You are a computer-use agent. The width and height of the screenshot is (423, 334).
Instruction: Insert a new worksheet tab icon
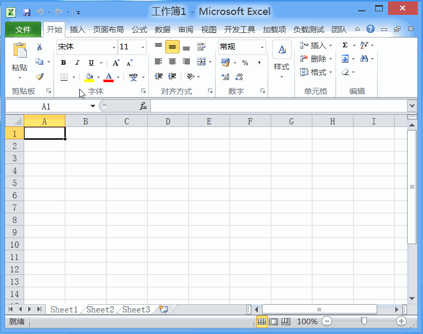coord(164,309)
